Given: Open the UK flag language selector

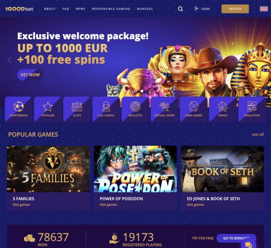Looking at the screenshot, I should (264, 9).
